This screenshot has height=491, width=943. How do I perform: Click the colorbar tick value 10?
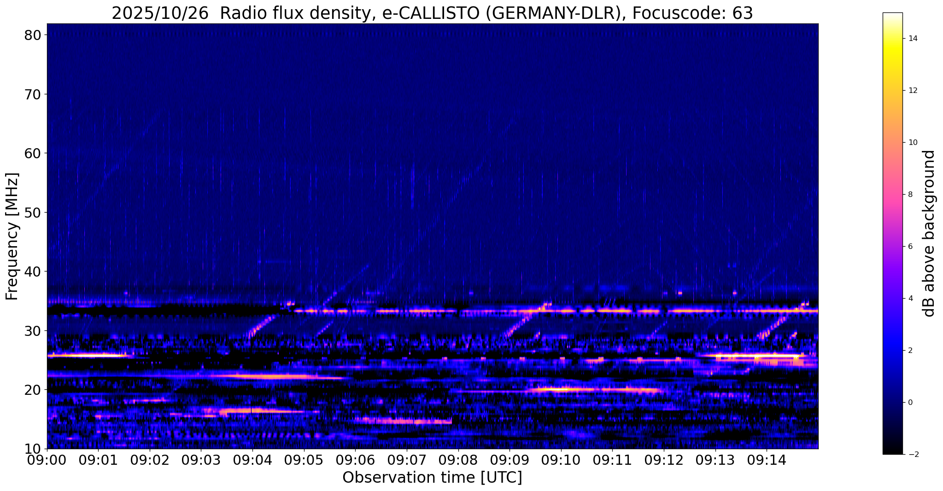tap(913, 143)
